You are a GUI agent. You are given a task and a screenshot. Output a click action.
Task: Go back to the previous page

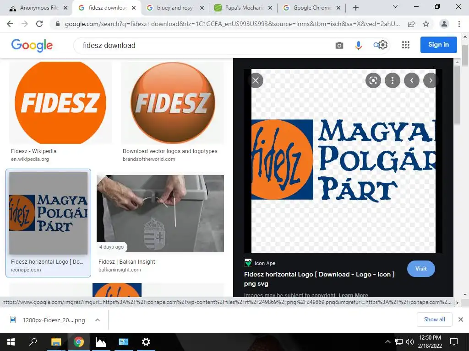tap(10, 24)
